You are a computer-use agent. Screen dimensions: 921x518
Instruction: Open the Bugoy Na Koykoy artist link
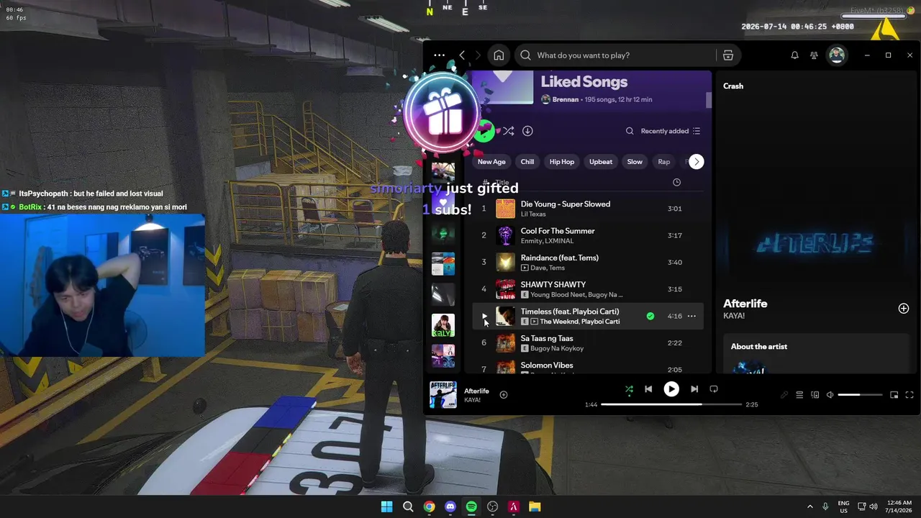click(x=557, y=348)
